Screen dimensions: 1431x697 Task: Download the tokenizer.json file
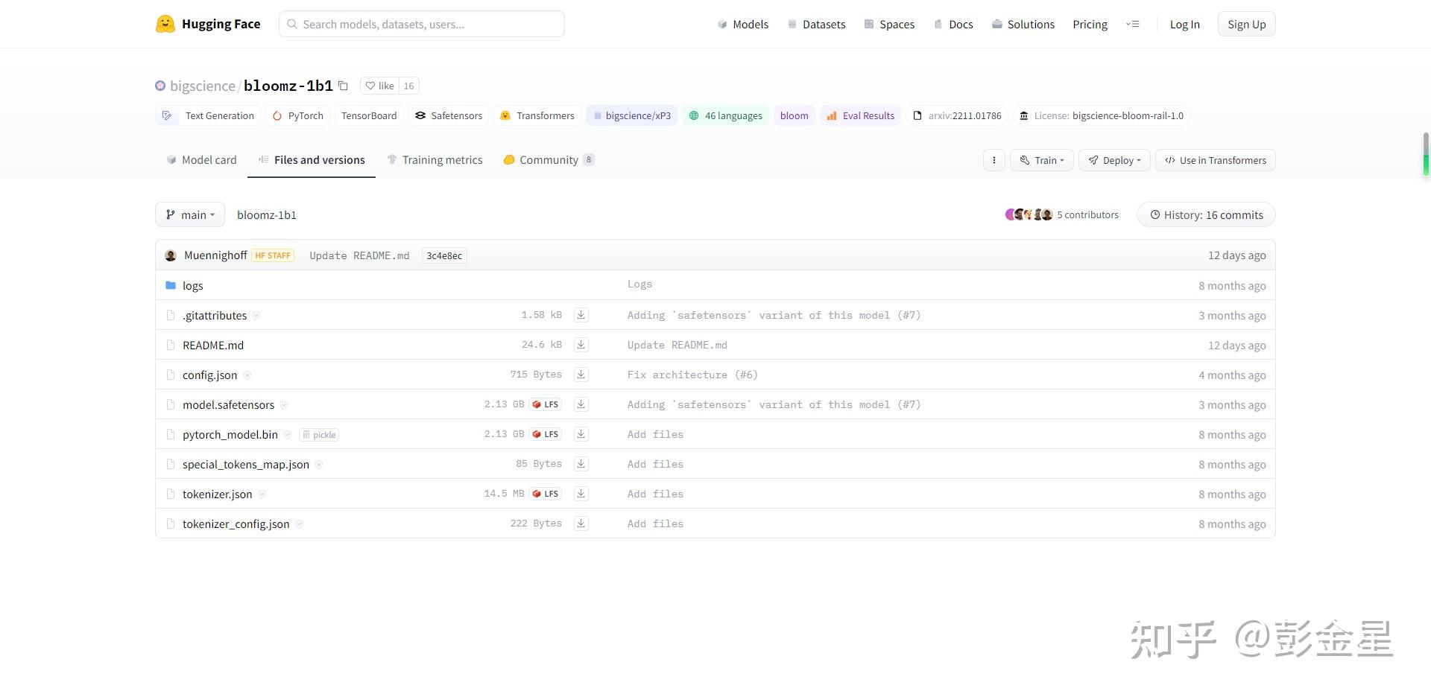tap(581, 494)
